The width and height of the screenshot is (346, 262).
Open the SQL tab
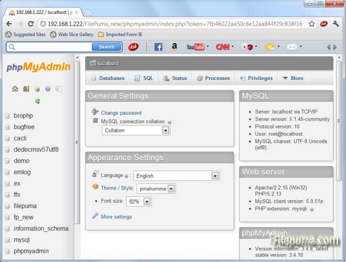coord(144,78)
